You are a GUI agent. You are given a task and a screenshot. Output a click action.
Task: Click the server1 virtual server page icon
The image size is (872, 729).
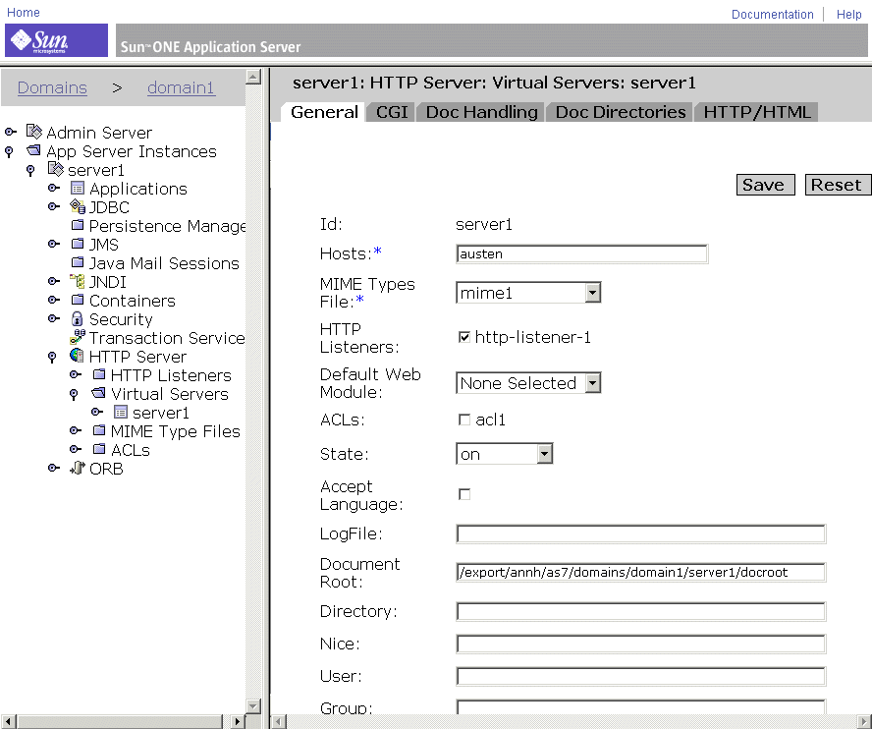pos(120,412)
